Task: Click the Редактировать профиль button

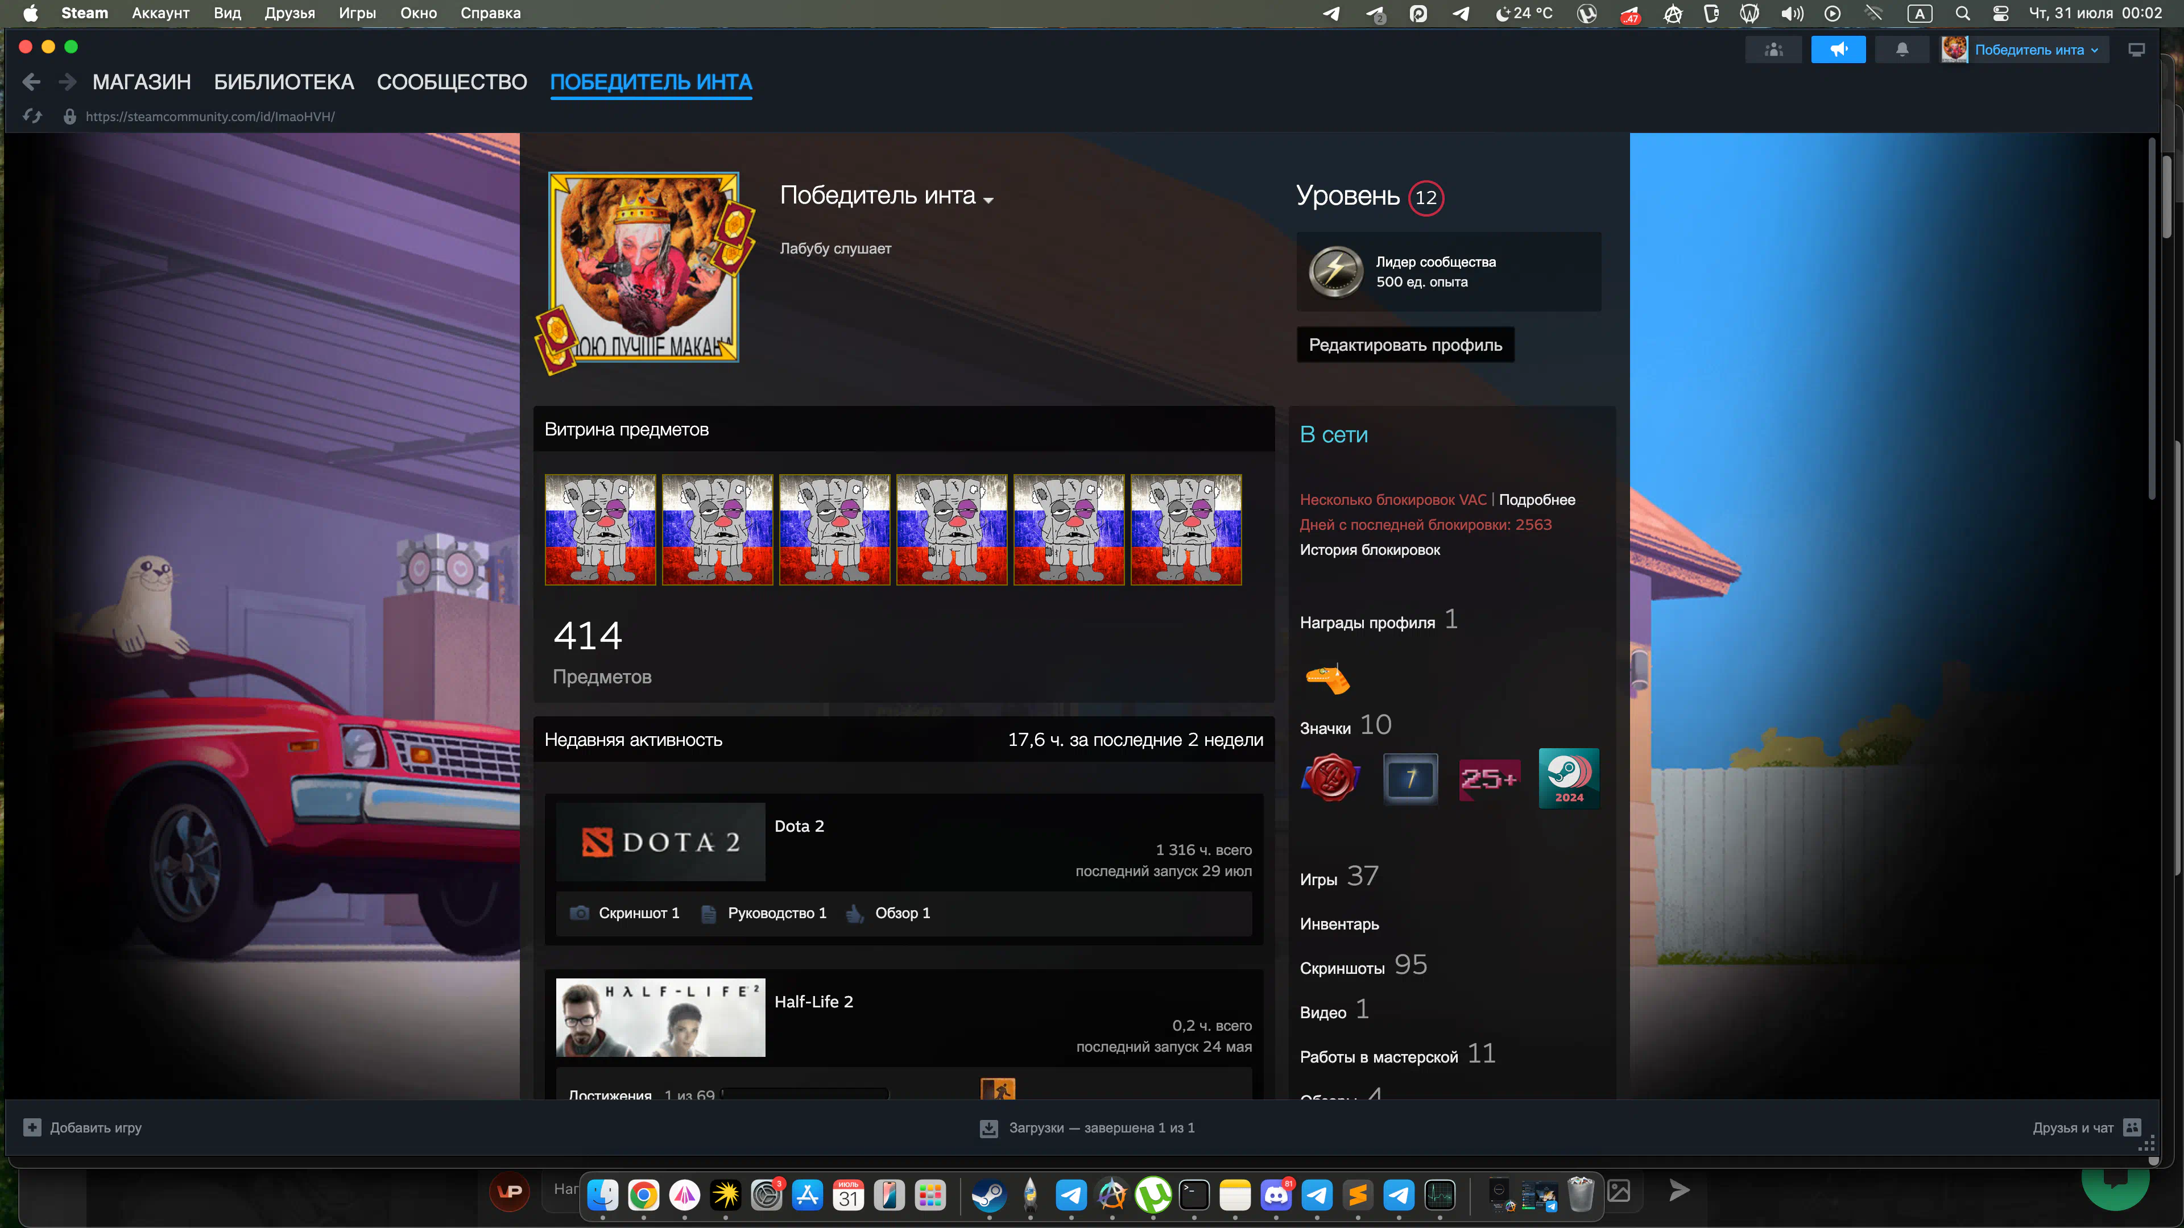Action: tap(1405, 345)
